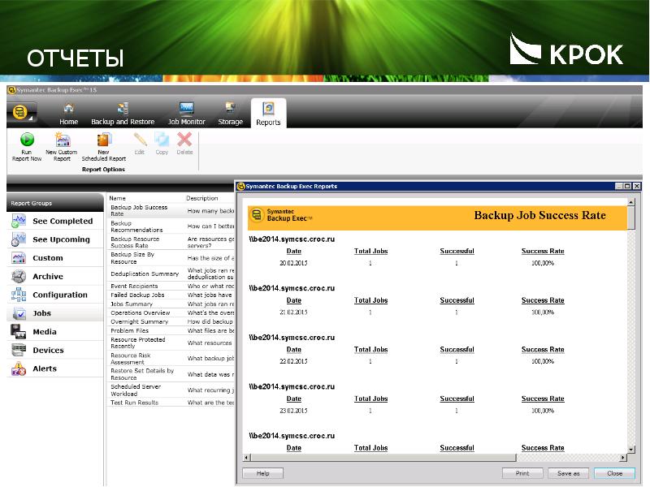Select the Custom report group
The height and width of the screenshot is (487, 650).
[x=55, y=258]
